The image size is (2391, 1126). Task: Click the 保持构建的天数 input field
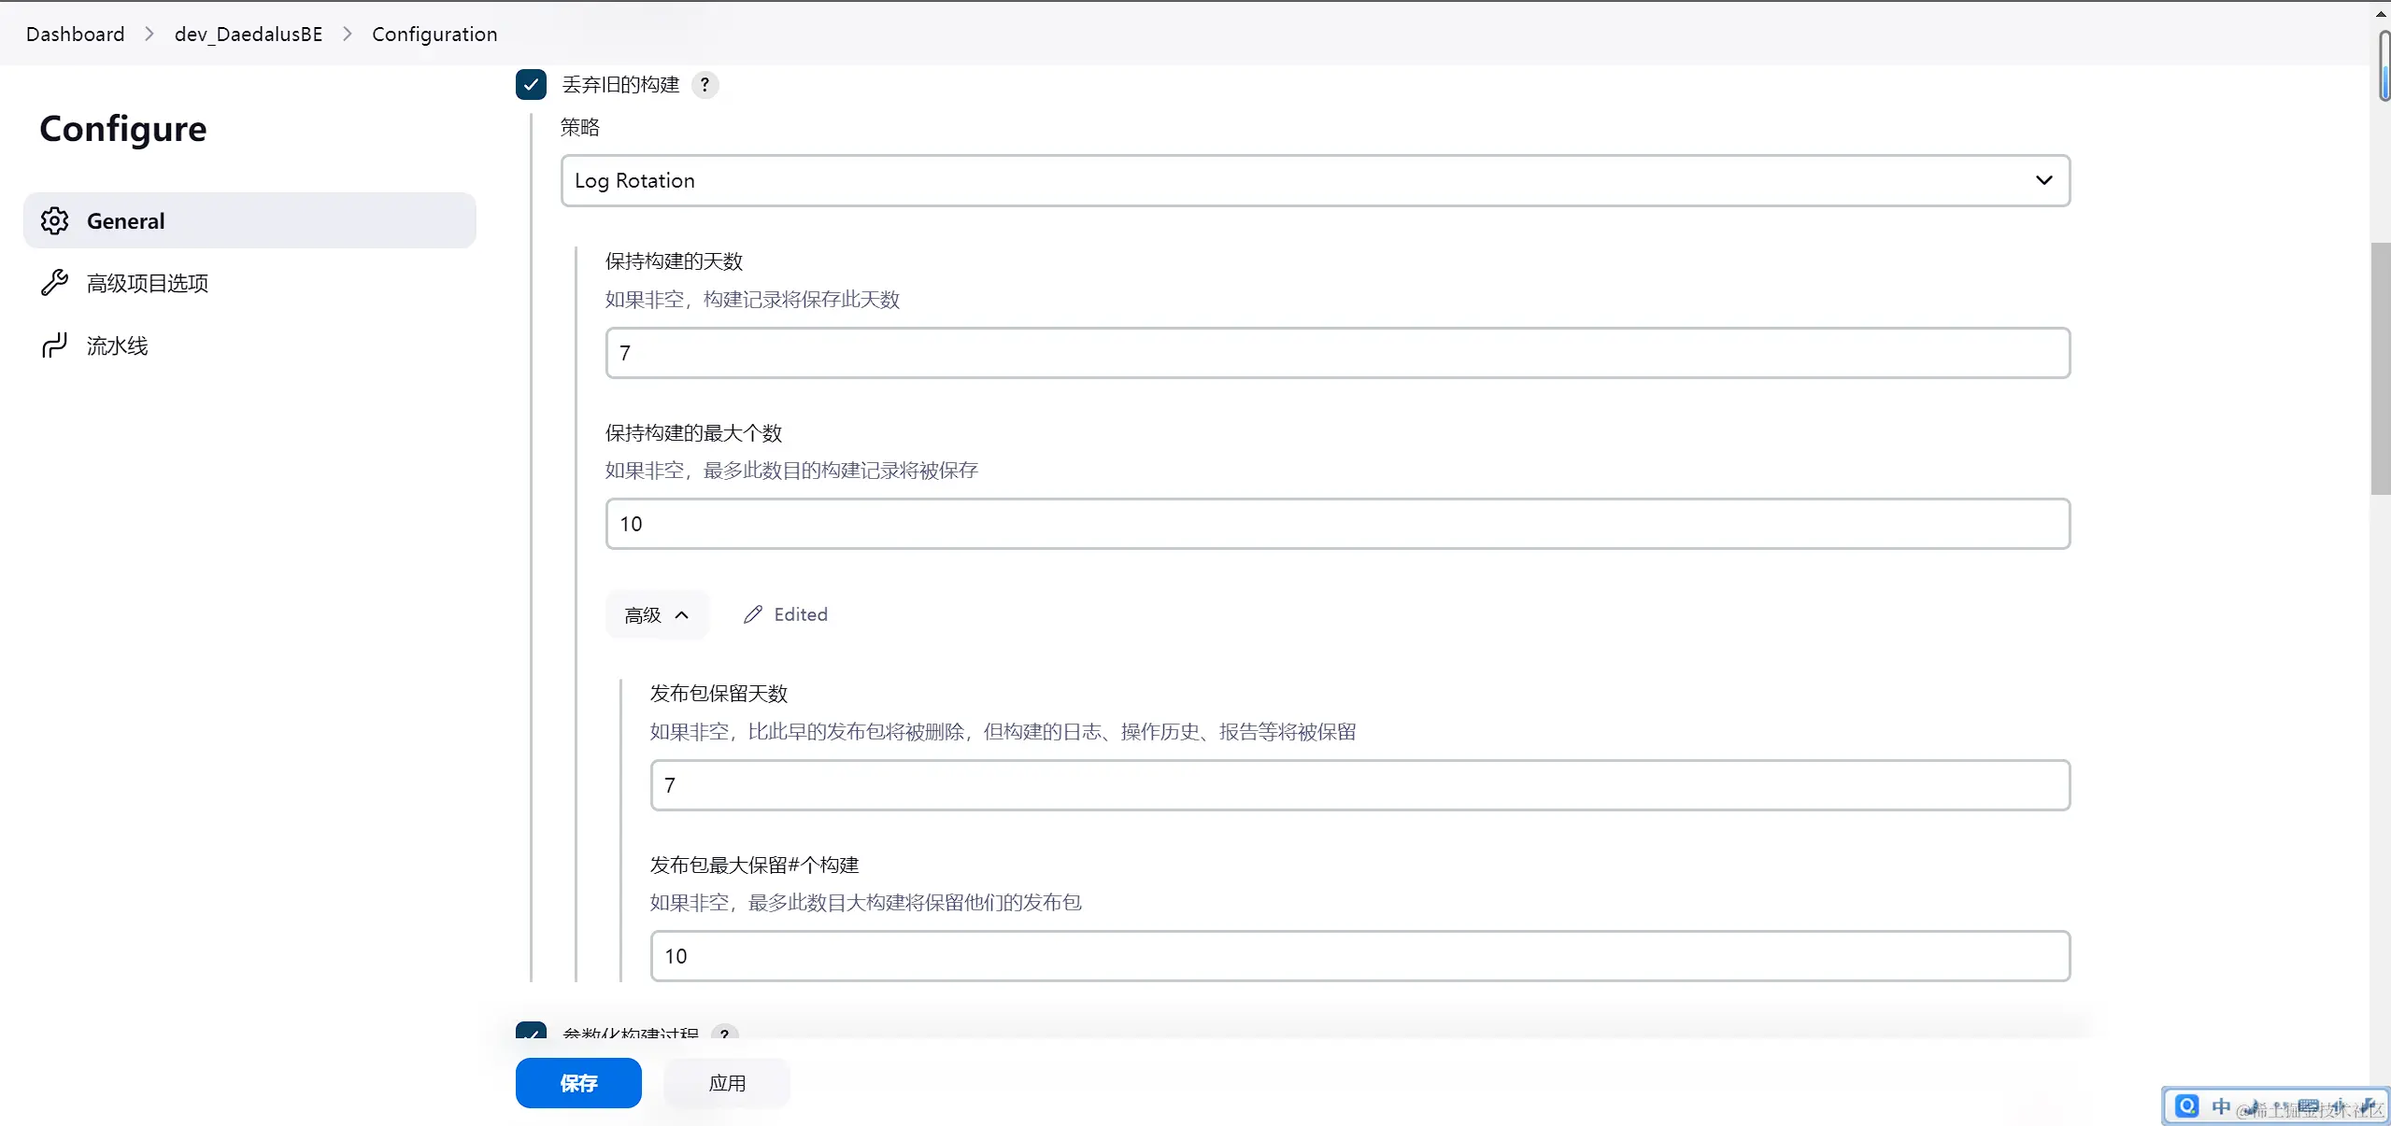pos(1337,353)
